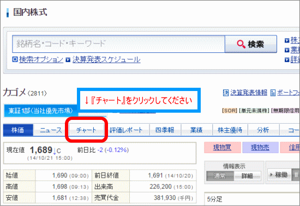
Task: Open 決算発表スケジュール link
Action: click(x=106, y=59)
